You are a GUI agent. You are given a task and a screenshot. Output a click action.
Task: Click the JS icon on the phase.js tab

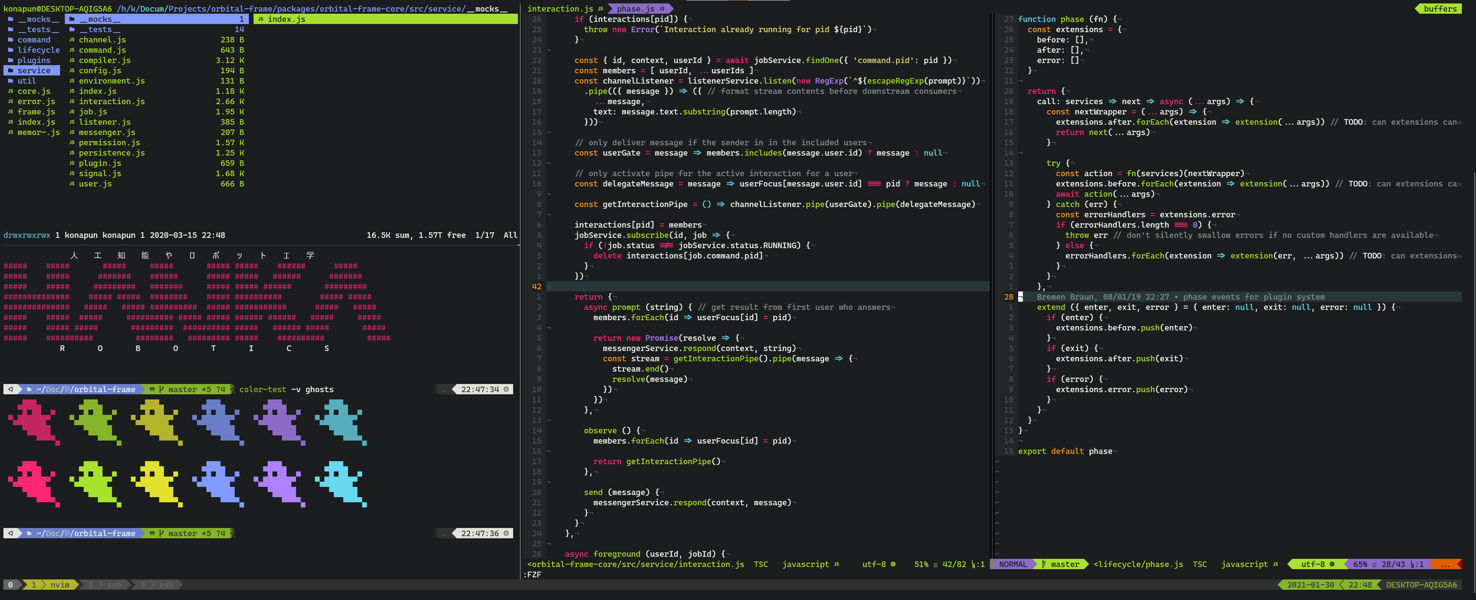click(x=662, y=9)
